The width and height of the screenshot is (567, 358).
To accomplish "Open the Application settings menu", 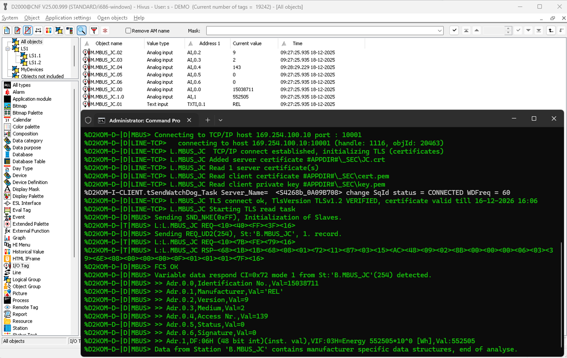I will (x=68, y=18).
